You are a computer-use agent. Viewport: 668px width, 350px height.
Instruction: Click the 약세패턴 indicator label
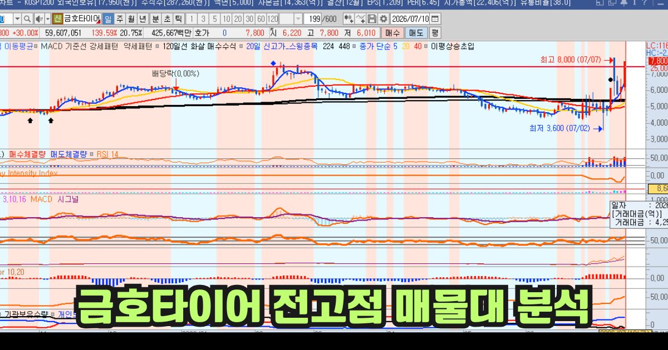click(x=138, y=47)
